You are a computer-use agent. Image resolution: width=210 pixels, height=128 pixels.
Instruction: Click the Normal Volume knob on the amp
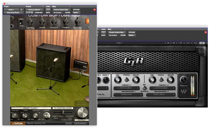[30, 22]
